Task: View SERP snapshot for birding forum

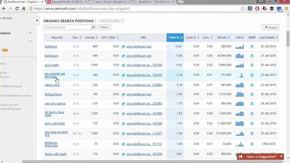Action: point(252,94)
